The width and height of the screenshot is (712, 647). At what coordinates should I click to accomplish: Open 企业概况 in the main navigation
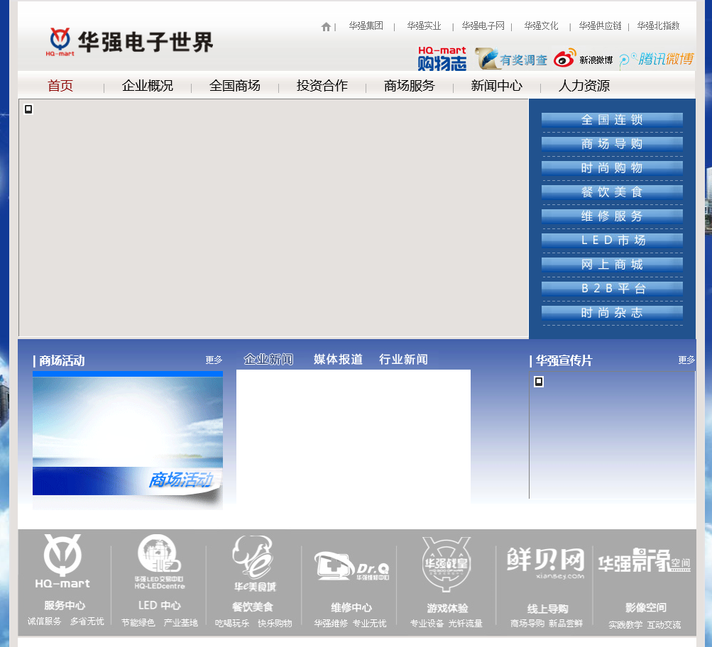pos(148,86)
